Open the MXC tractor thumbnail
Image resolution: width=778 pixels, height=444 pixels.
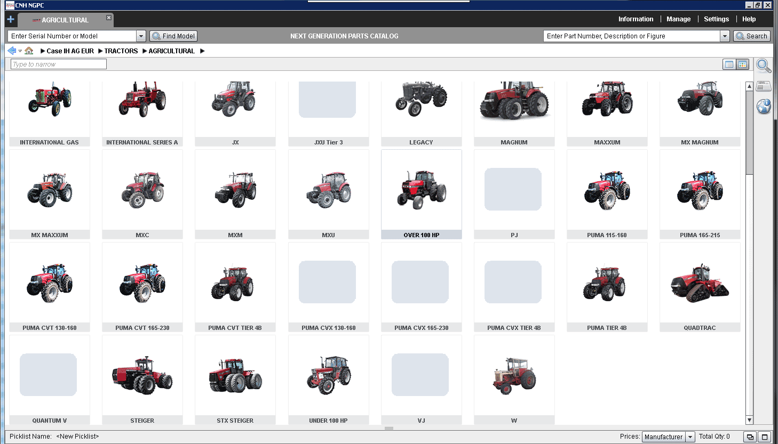point(142,195)
